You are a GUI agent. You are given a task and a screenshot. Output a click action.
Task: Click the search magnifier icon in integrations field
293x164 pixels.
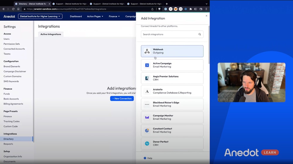[200, 34]
